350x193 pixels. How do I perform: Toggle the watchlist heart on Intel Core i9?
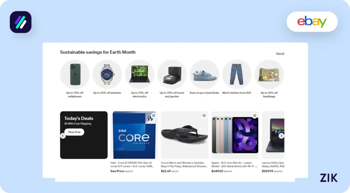tap(153, 116)
